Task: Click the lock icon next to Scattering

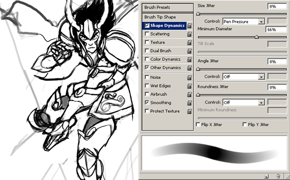Action: click(189, 34)
